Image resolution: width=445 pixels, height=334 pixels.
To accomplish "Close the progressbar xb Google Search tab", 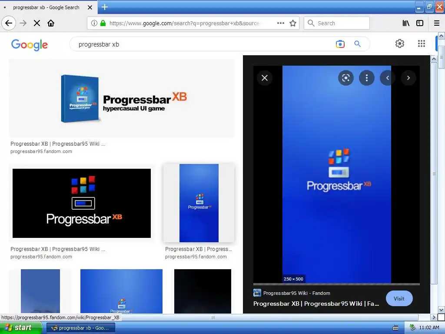I will (90, 7).
